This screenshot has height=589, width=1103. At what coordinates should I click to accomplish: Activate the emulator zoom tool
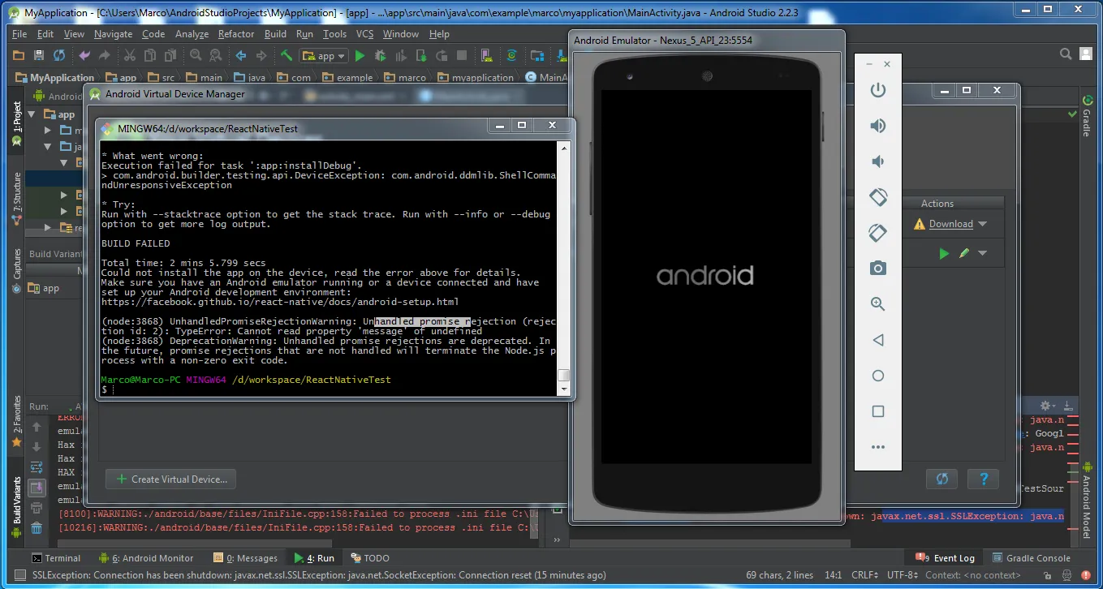(877, 304)
